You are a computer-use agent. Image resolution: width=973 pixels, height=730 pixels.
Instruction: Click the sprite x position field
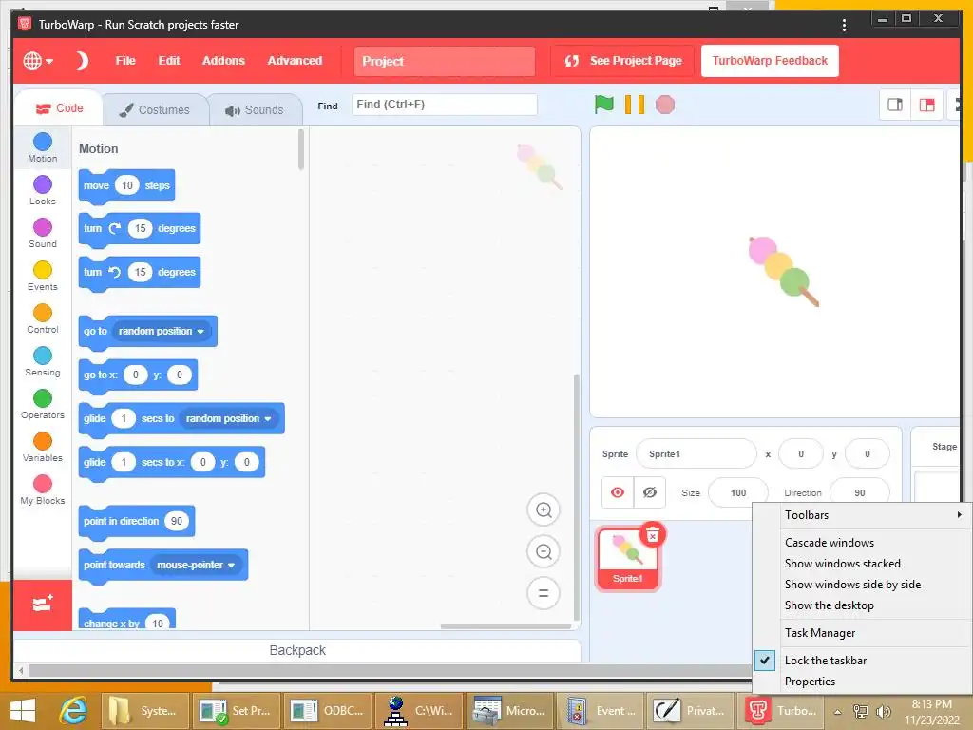pos(800,453)
